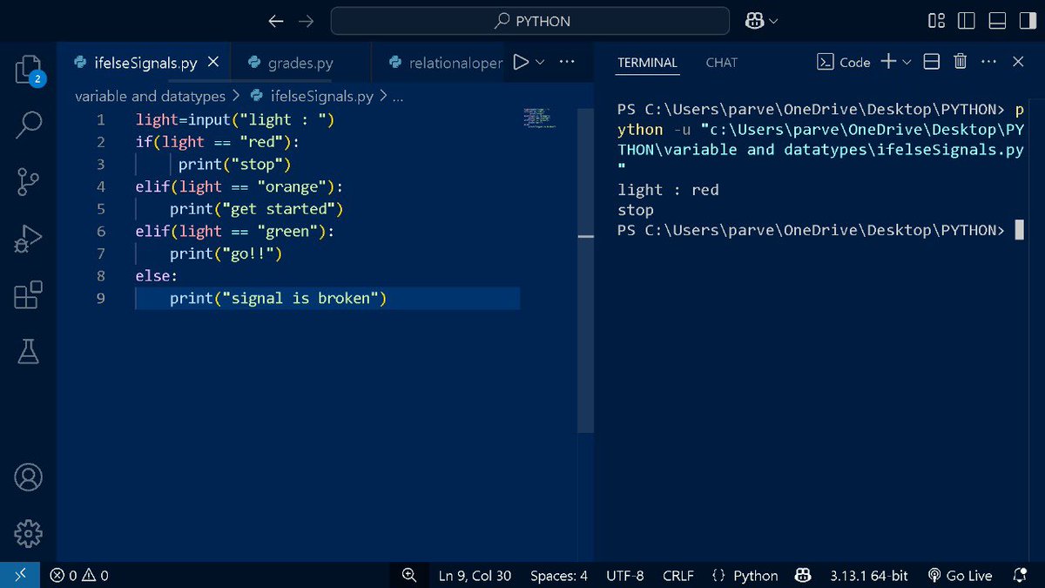
Task: Toggle the secondary side bar layout icon
Action: click(x=1028, y=21)
